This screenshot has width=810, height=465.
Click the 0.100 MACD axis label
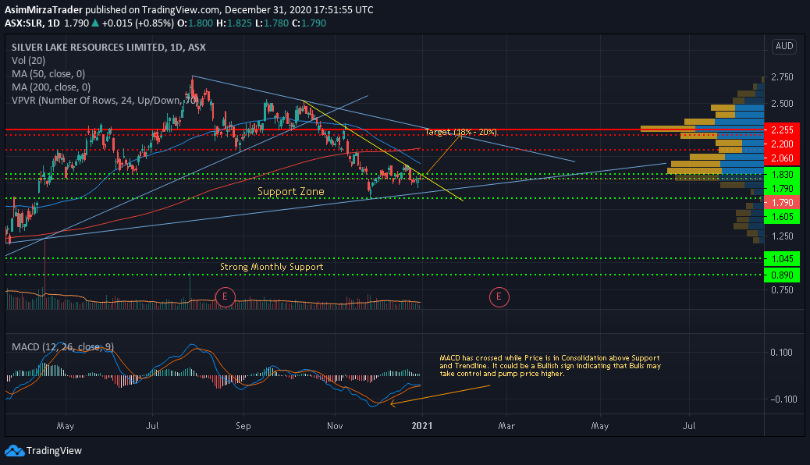[781, 353]
